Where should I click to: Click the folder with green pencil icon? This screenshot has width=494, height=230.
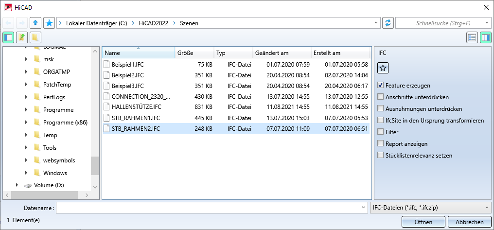(22, 37)
